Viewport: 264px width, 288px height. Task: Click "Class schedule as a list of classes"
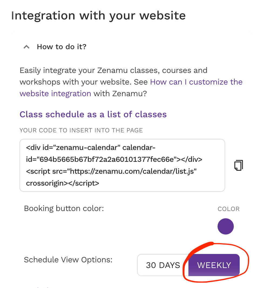click(x=93, y=114)
